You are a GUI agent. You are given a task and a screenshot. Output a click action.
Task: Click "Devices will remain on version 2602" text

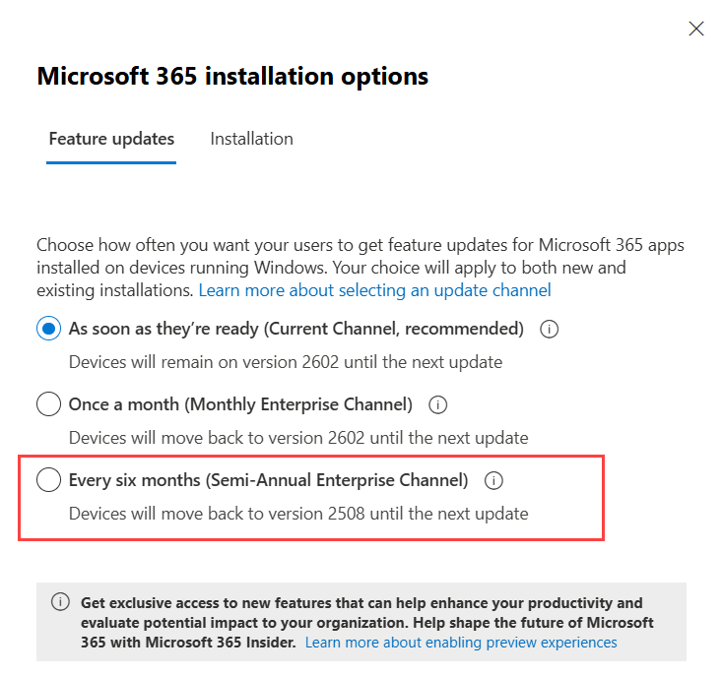tap(286, 361)
